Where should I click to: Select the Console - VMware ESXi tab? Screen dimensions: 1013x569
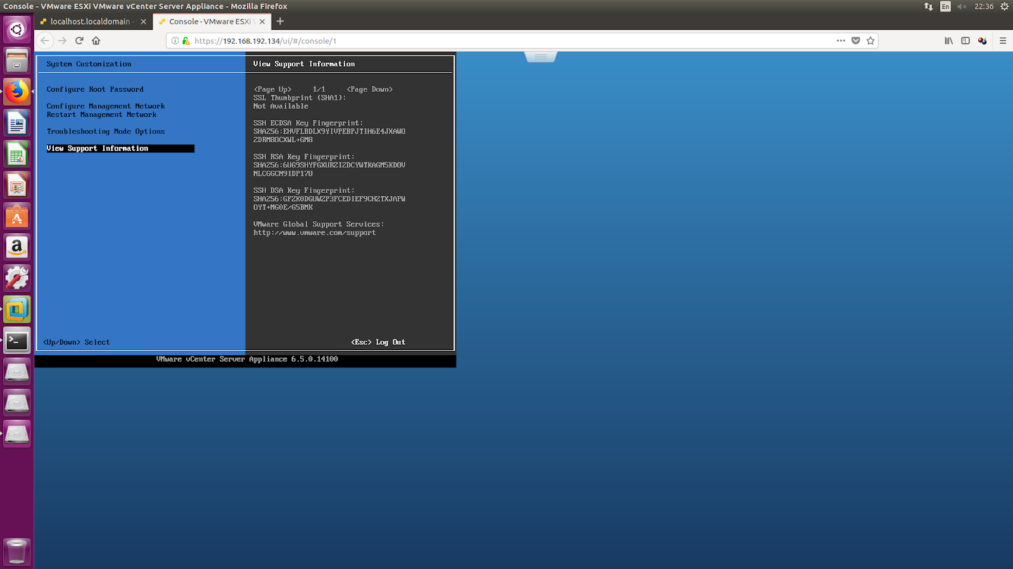click(x=209, y=21)
